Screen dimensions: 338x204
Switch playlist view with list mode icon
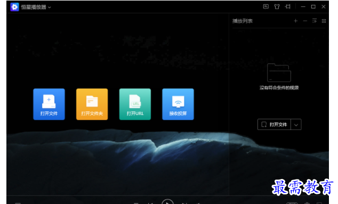pyautogui.click(x=324, y=21)
